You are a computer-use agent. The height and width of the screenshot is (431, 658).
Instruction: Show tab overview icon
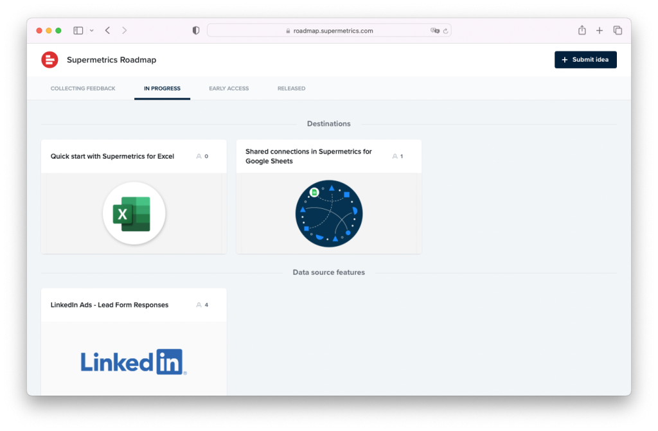click(618, 30)
